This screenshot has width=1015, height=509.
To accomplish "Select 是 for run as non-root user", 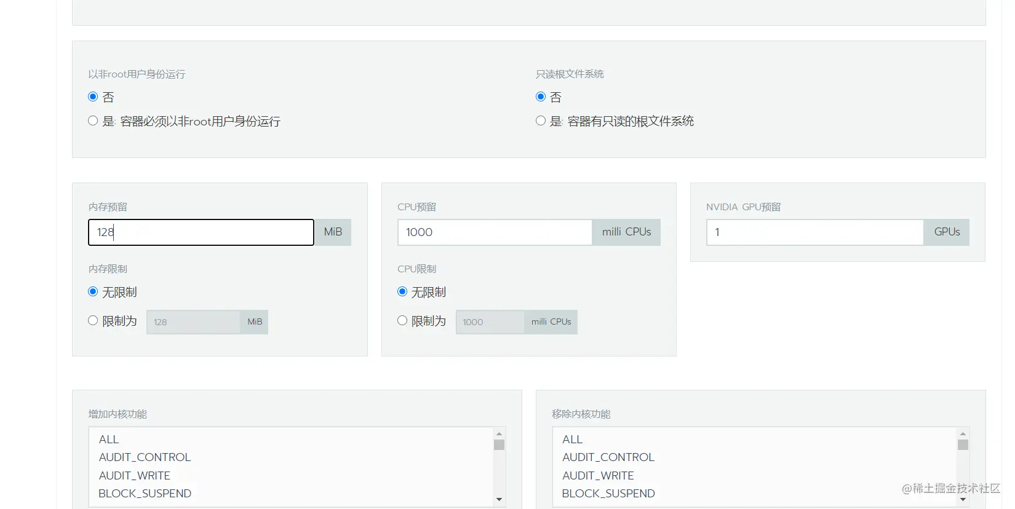I will (93, 120).
